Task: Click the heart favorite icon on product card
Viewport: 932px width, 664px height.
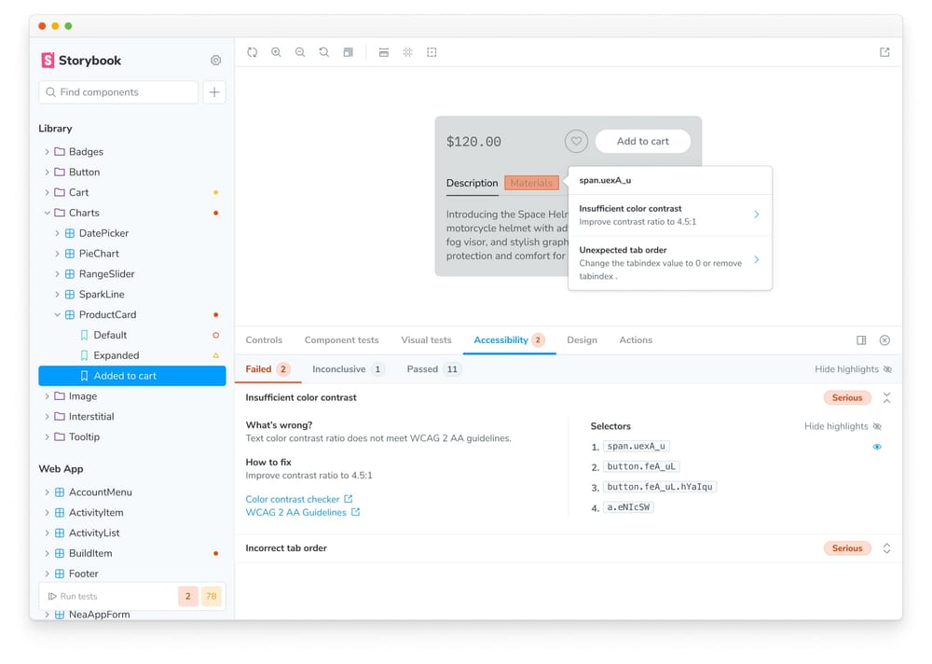Action: pos(576,142)
